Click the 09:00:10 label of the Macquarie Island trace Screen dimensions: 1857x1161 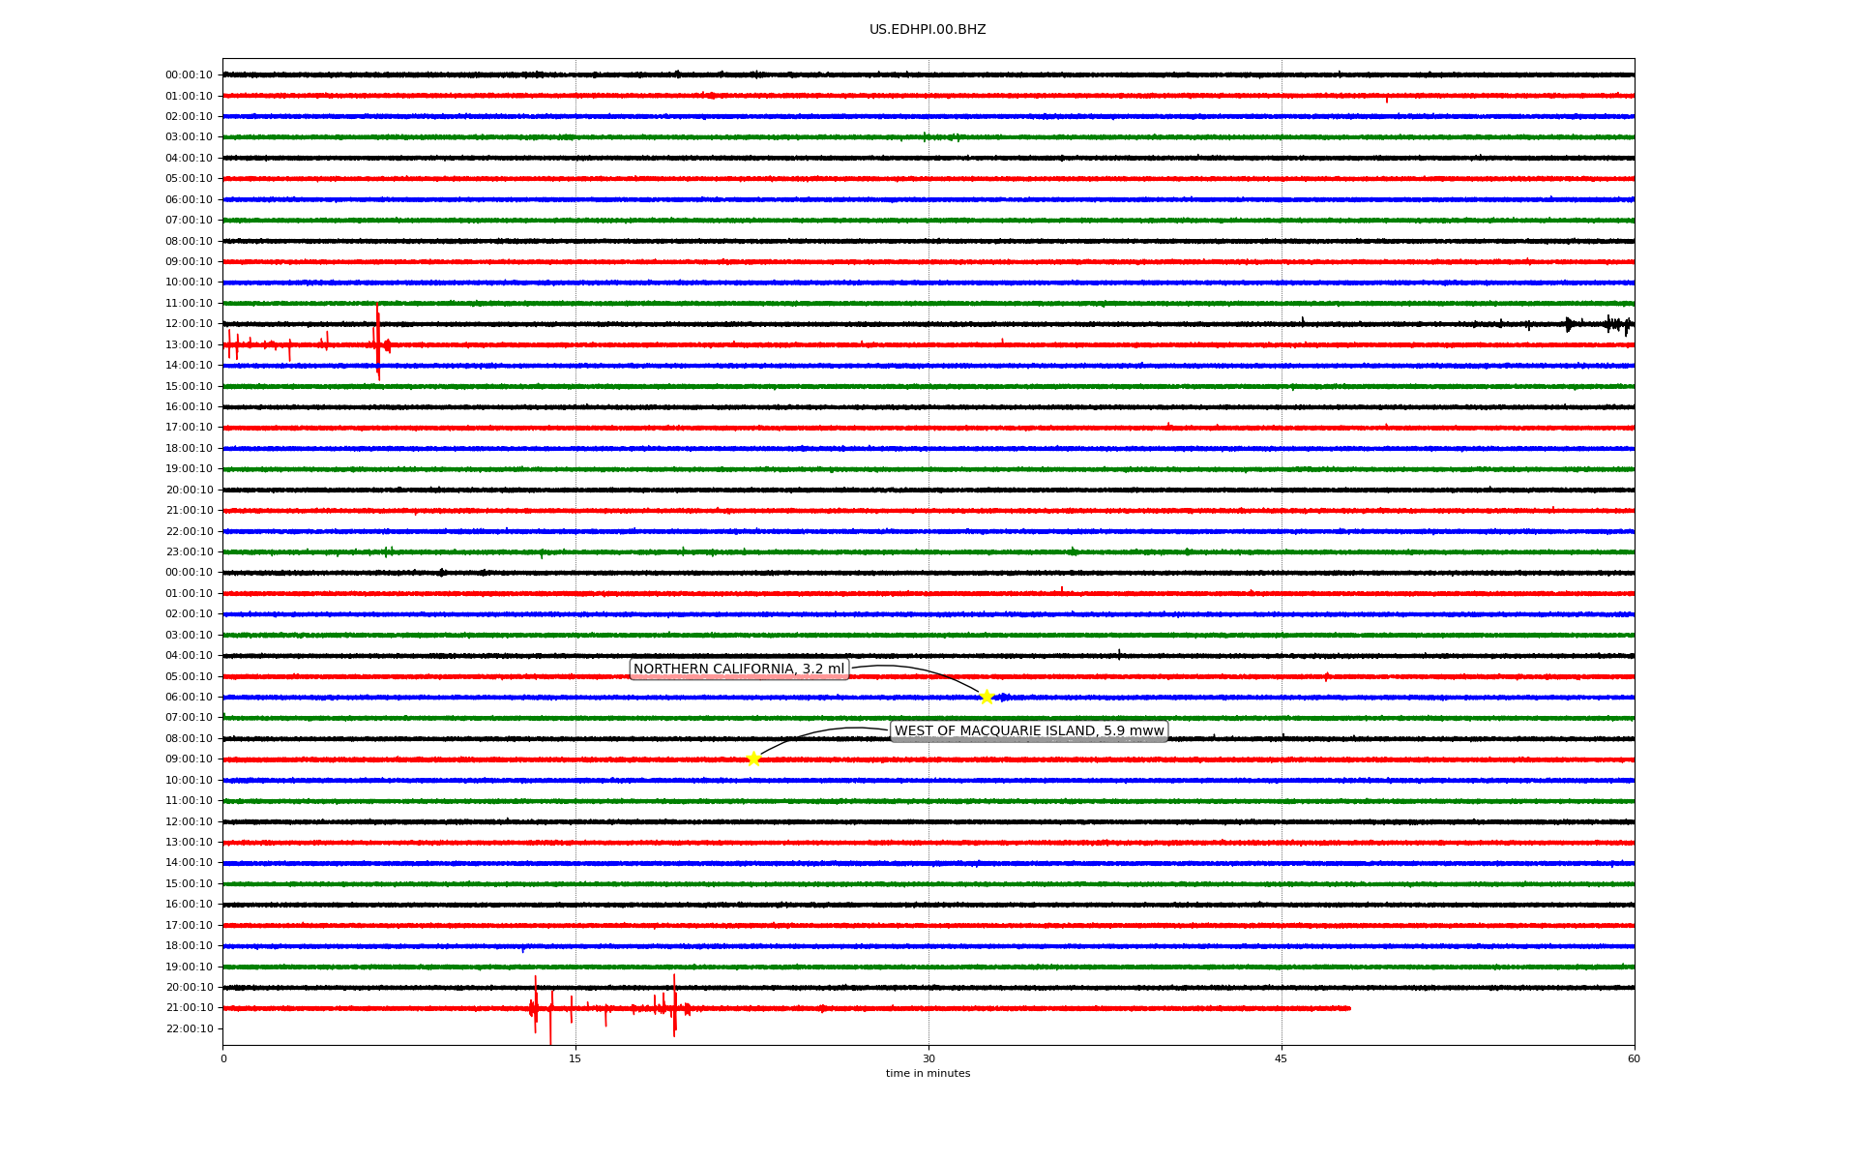pyautogui.click(x=189, y=759)
